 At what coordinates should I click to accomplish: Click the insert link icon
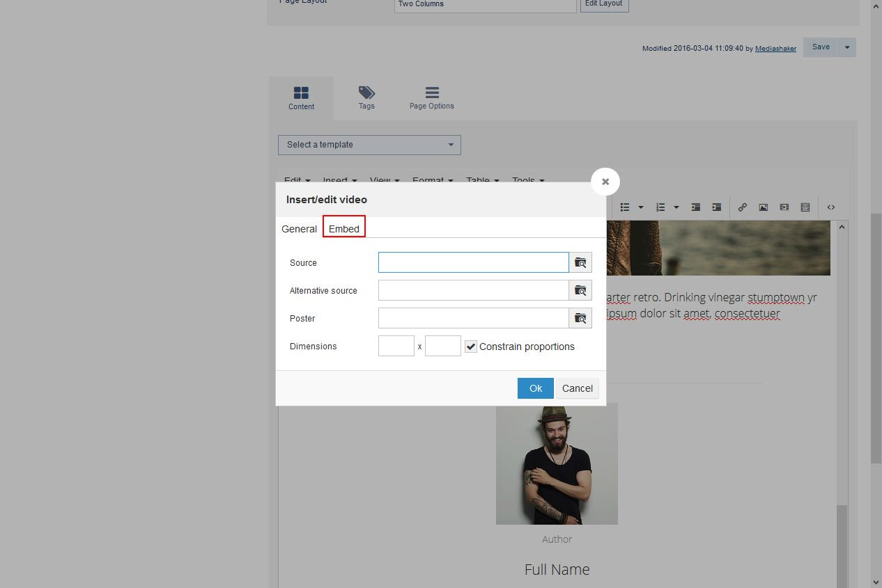742,207
